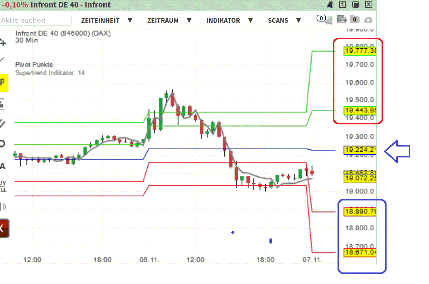Click the Infront DE 40 title bar
The height and width of the screenshot is (284, 429).
click(x=72, y=5)
